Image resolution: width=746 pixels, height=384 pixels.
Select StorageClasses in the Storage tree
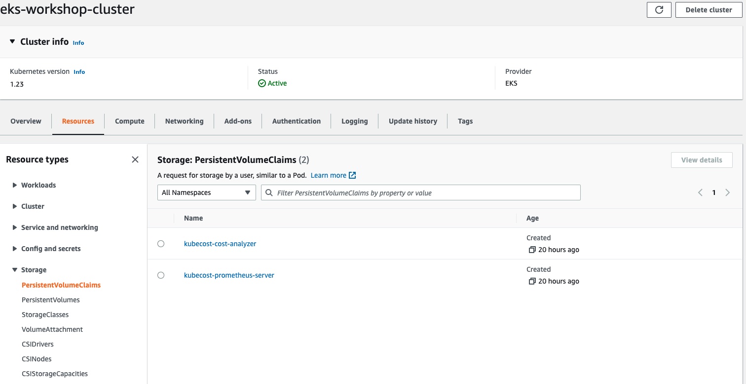45,315
